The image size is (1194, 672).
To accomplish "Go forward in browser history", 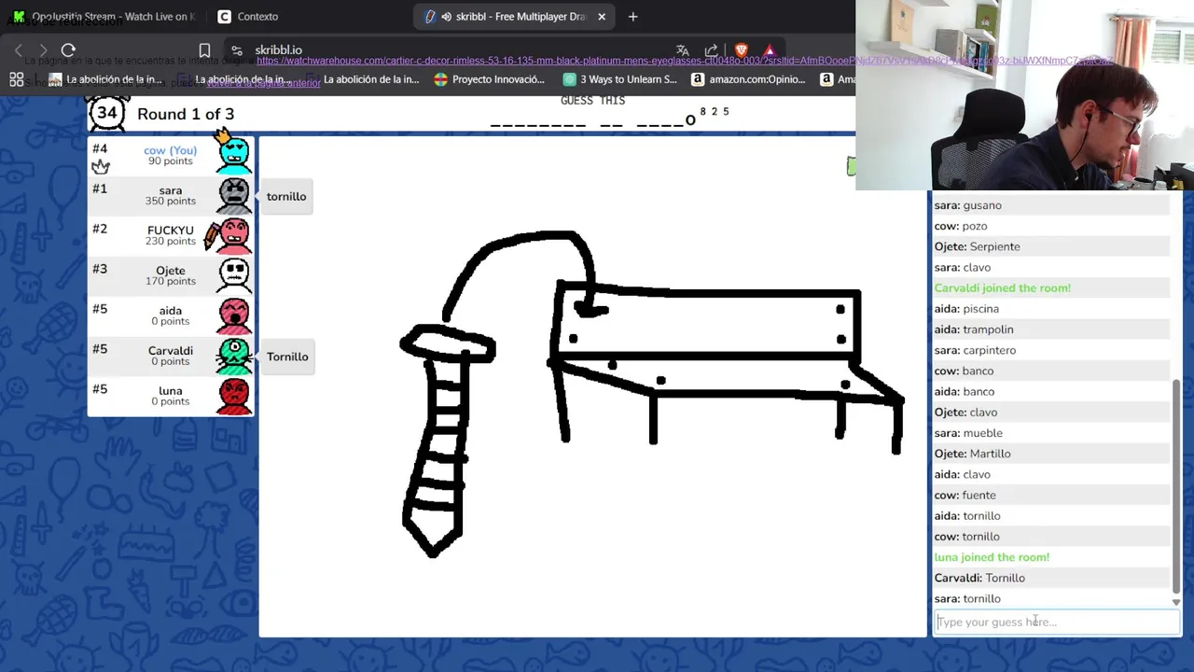I will point(43,49).
